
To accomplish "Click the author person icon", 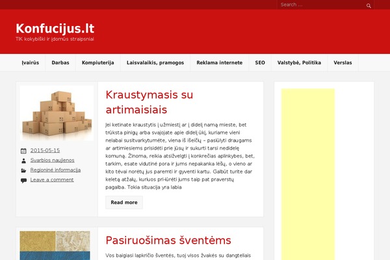I will (x=23, y=161).
